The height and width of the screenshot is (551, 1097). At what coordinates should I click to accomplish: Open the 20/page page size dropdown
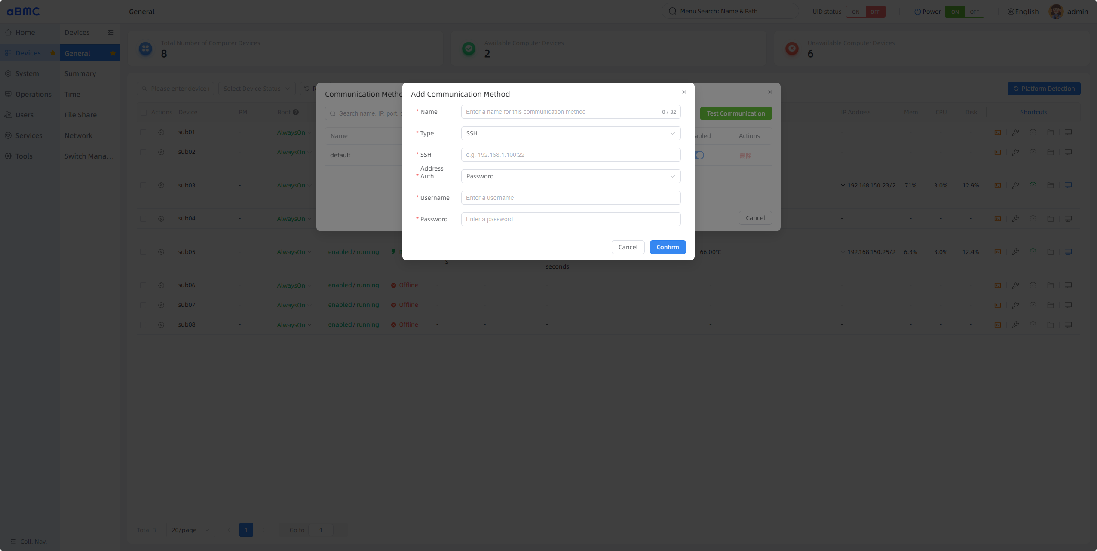pos(190,530)
